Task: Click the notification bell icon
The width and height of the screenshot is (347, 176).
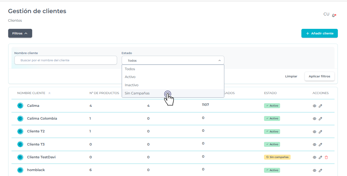Action: tap(334, 15)
